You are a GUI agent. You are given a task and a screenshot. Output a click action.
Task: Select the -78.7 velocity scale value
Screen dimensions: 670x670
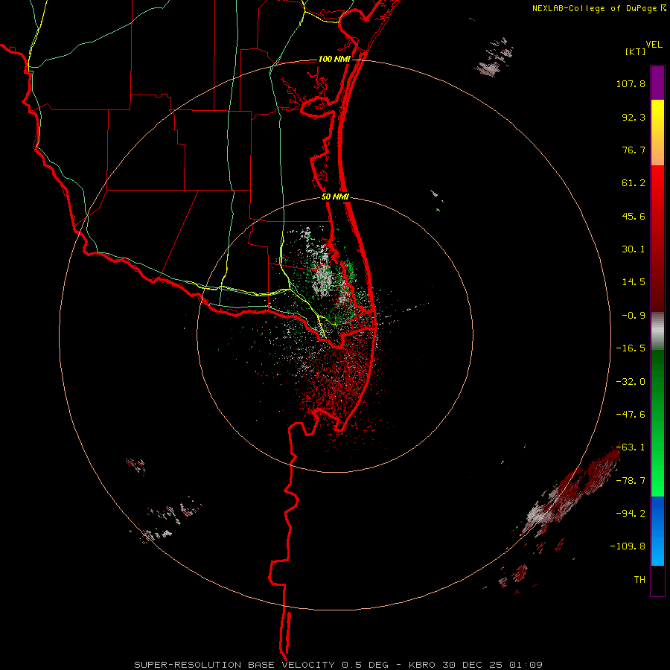(x=631, y=481)
